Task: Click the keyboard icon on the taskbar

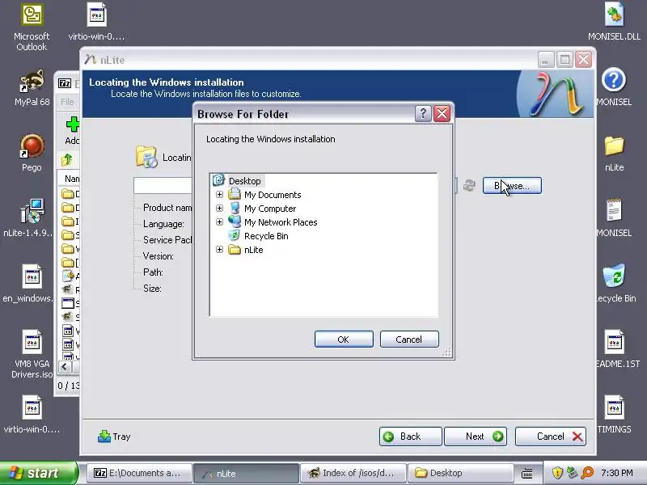Action: 527,473
